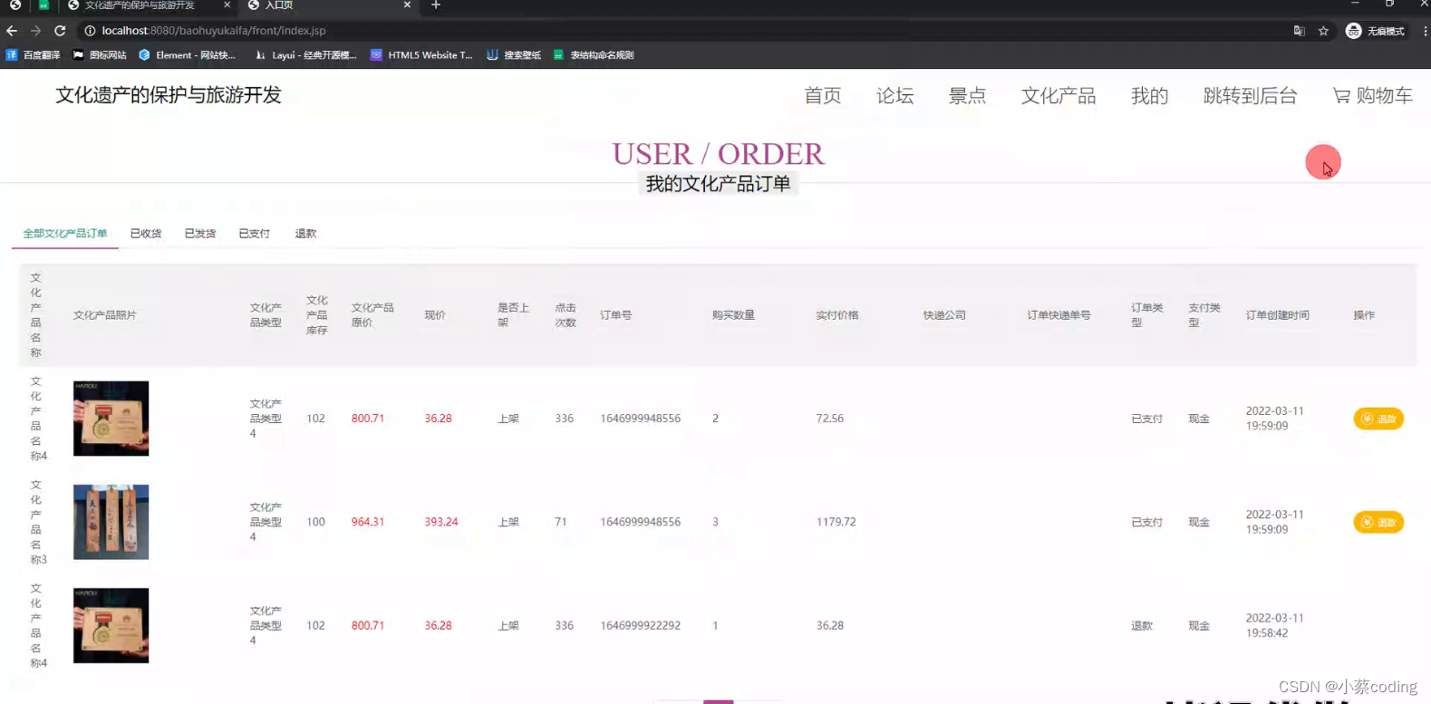Viewport: 1431px width, 704px height.
Task: Close the 入口页 browser tab
Action: tap(407, 5)
